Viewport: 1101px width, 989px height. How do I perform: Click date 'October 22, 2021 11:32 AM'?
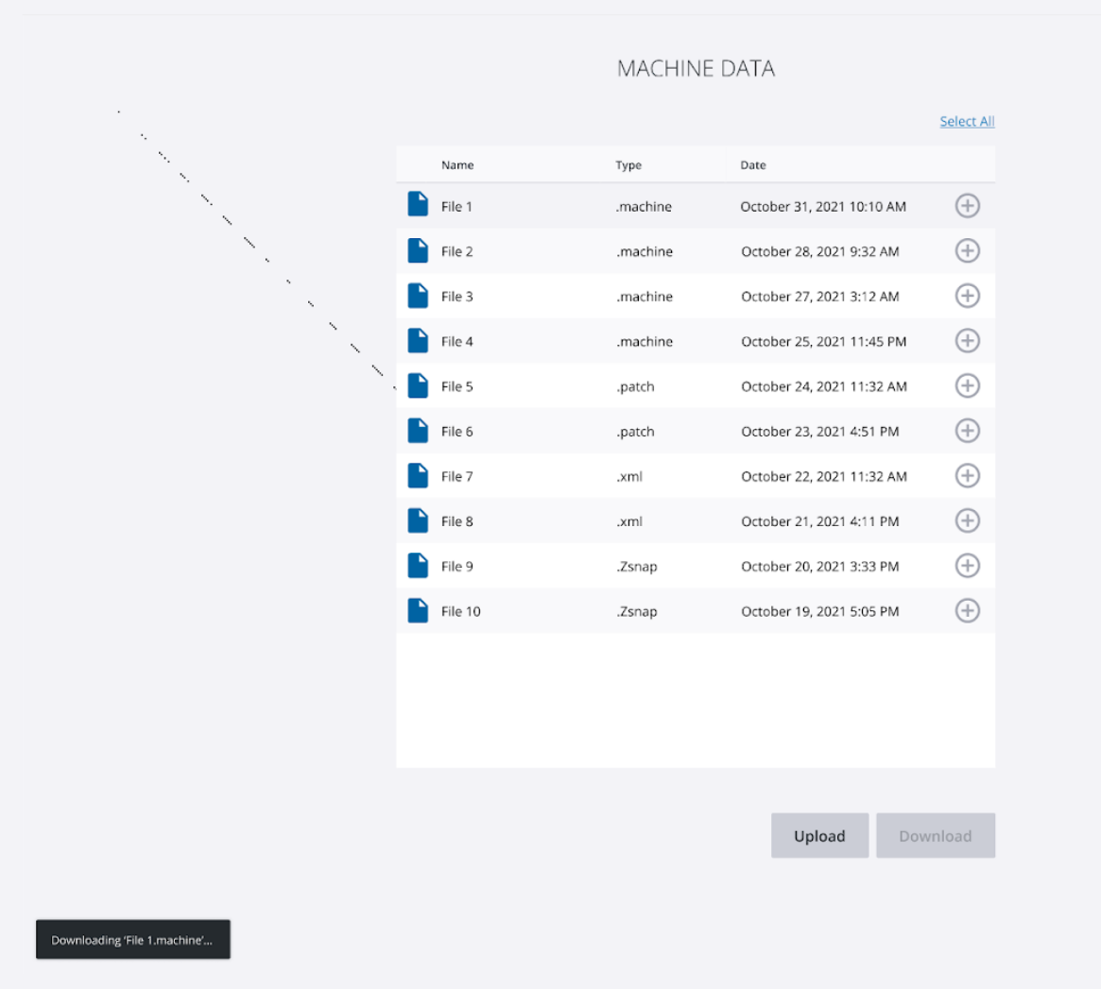click(x=824, y=476)
